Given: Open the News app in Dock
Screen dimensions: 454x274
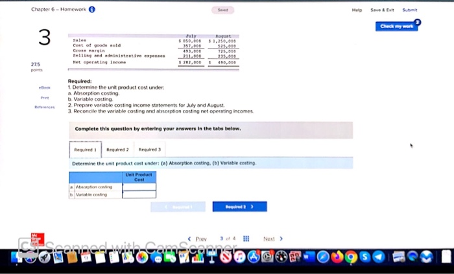Looking at the screenshot, I should [x=226, y=257].
